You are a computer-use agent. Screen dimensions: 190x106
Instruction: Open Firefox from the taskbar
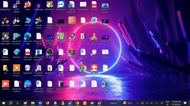(x=47, y=103)
